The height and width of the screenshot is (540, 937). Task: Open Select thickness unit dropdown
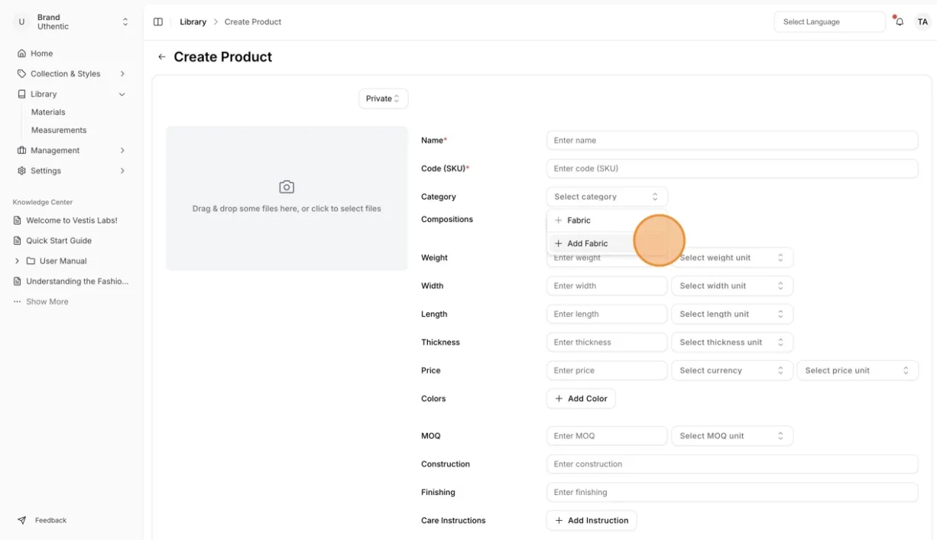click(x=732, y=343)
